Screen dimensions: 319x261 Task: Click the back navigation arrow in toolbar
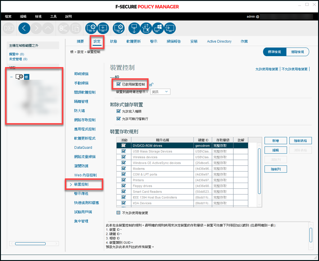[24, 29]
